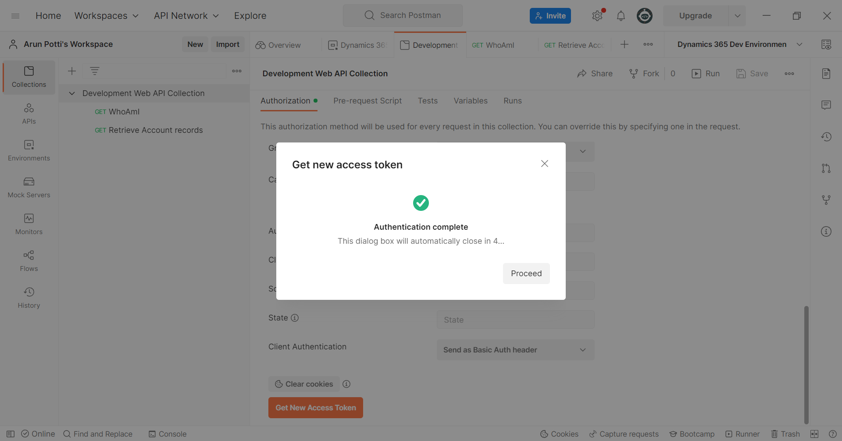Image resolution: width=842 pixels, height=441 pixels.
Task: Open the comments panel
Action: click(x=826, y=105)
